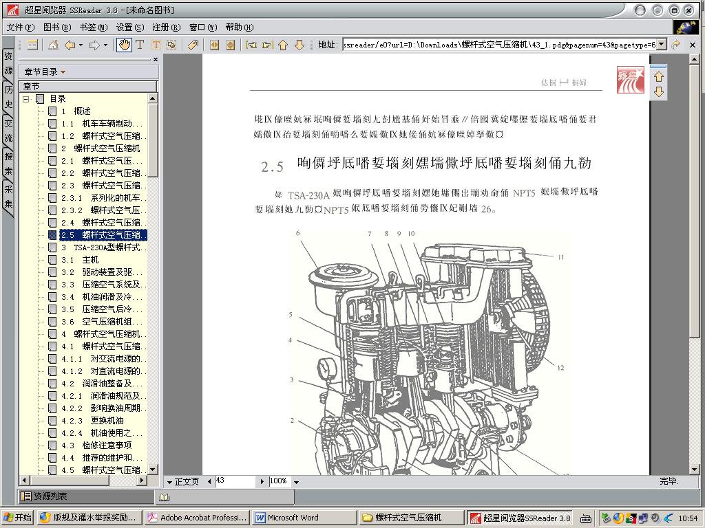This screenshot has width=705, height=528.
Task: Click the toolbar down arrow for next page
Action: coord(299,45)
